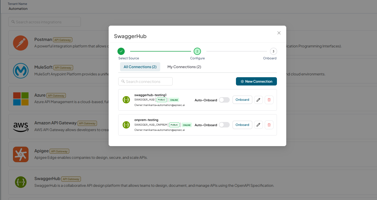
Task: Click the MuleSoft logo icon
Action: tap(21, 71)
